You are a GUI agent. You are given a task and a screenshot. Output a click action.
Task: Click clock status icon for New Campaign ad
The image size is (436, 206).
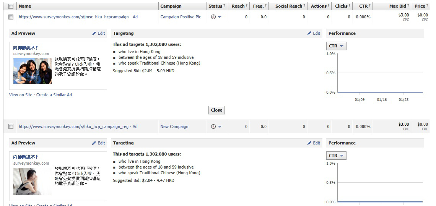[x=213, y=127]
